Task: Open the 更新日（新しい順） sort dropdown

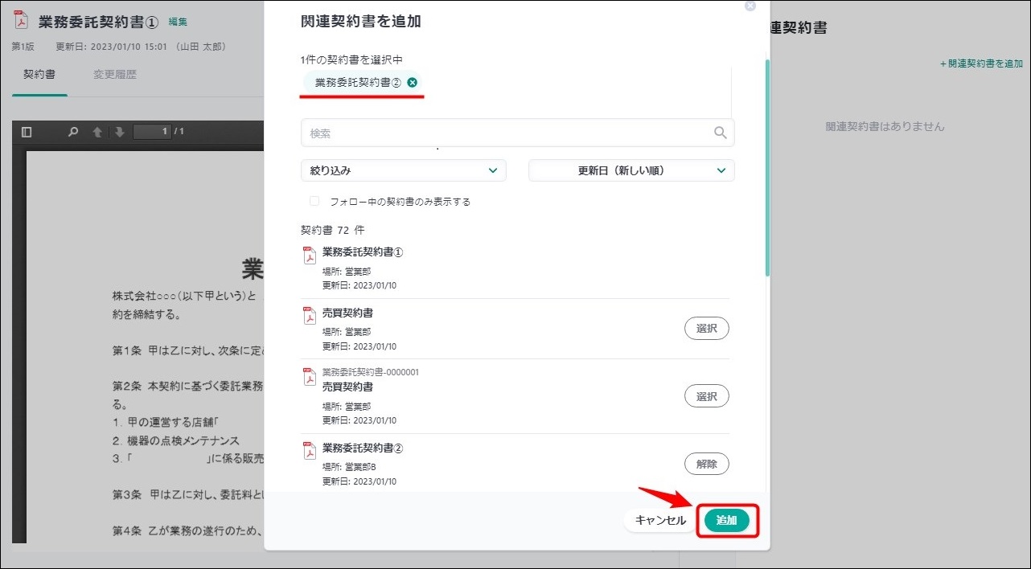Action: pyautogui.click(x=631, y=170)
